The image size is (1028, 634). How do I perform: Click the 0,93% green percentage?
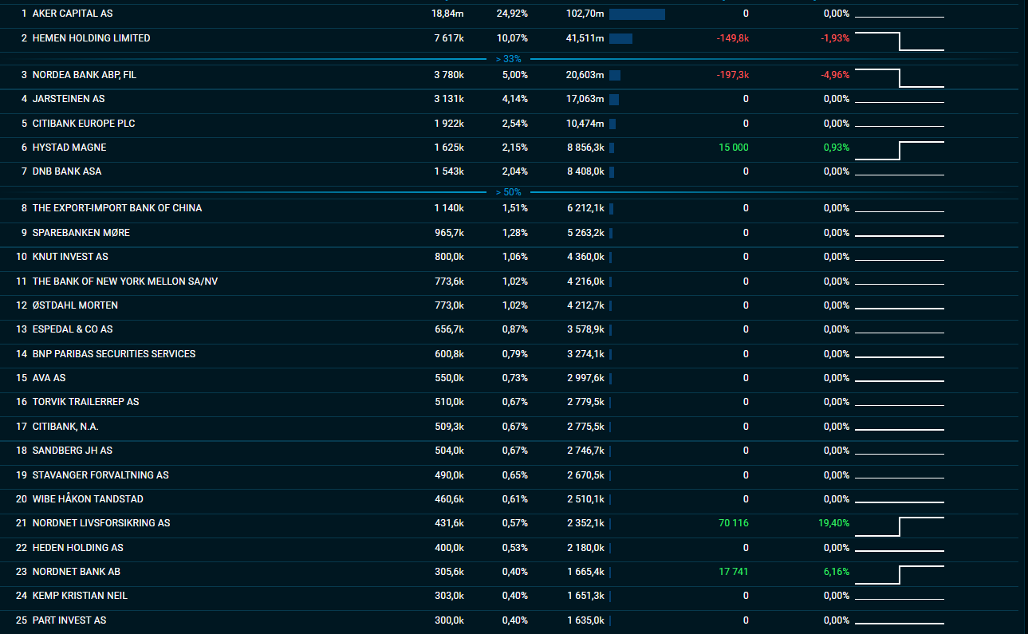tap(837, 148)
